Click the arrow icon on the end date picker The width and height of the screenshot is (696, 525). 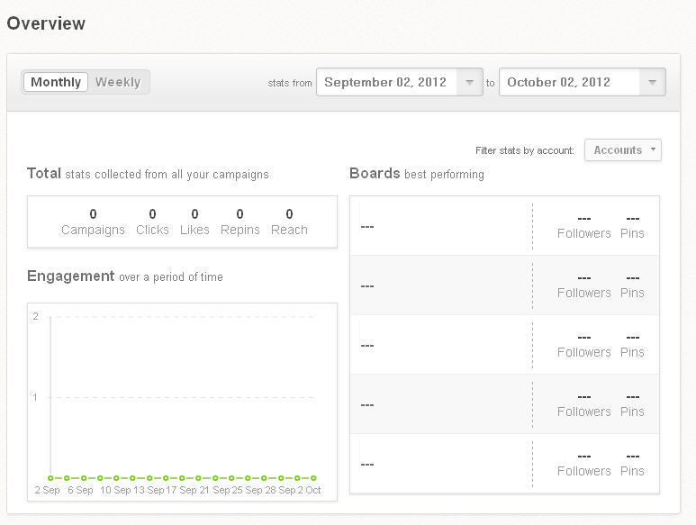[x=652, y=82]
